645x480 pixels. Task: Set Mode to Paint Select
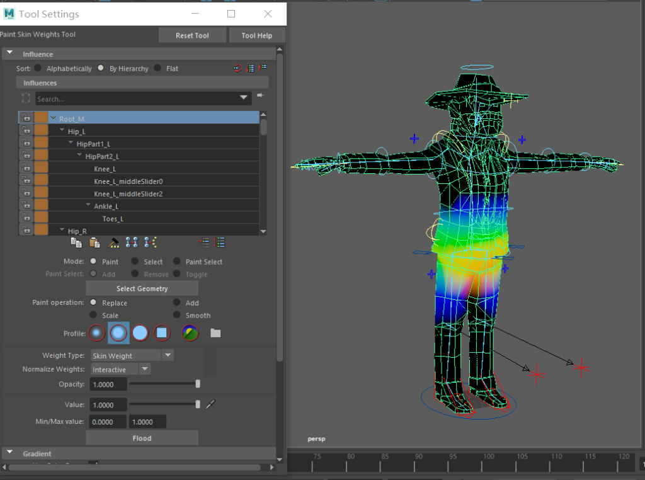click(x=177, y=261)
